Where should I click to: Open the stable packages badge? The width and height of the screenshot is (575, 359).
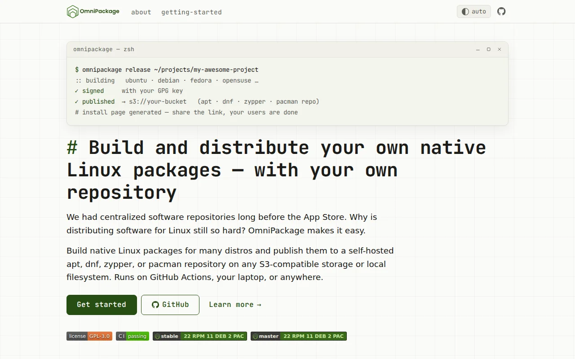pos(200,336)
